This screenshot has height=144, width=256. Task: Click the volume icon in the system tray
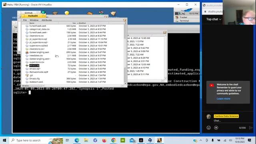230,140
